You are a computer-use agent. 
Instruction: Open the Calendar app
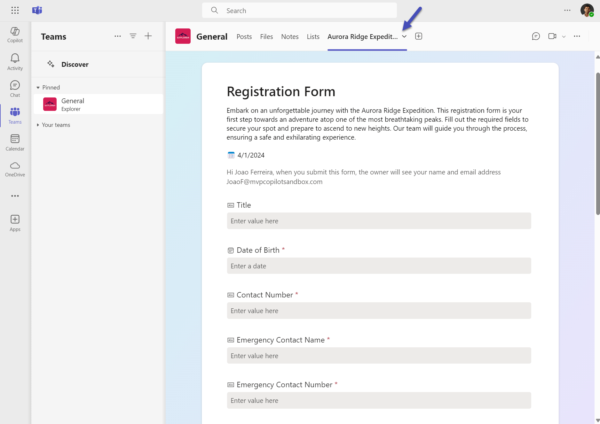tap(15, 142)
